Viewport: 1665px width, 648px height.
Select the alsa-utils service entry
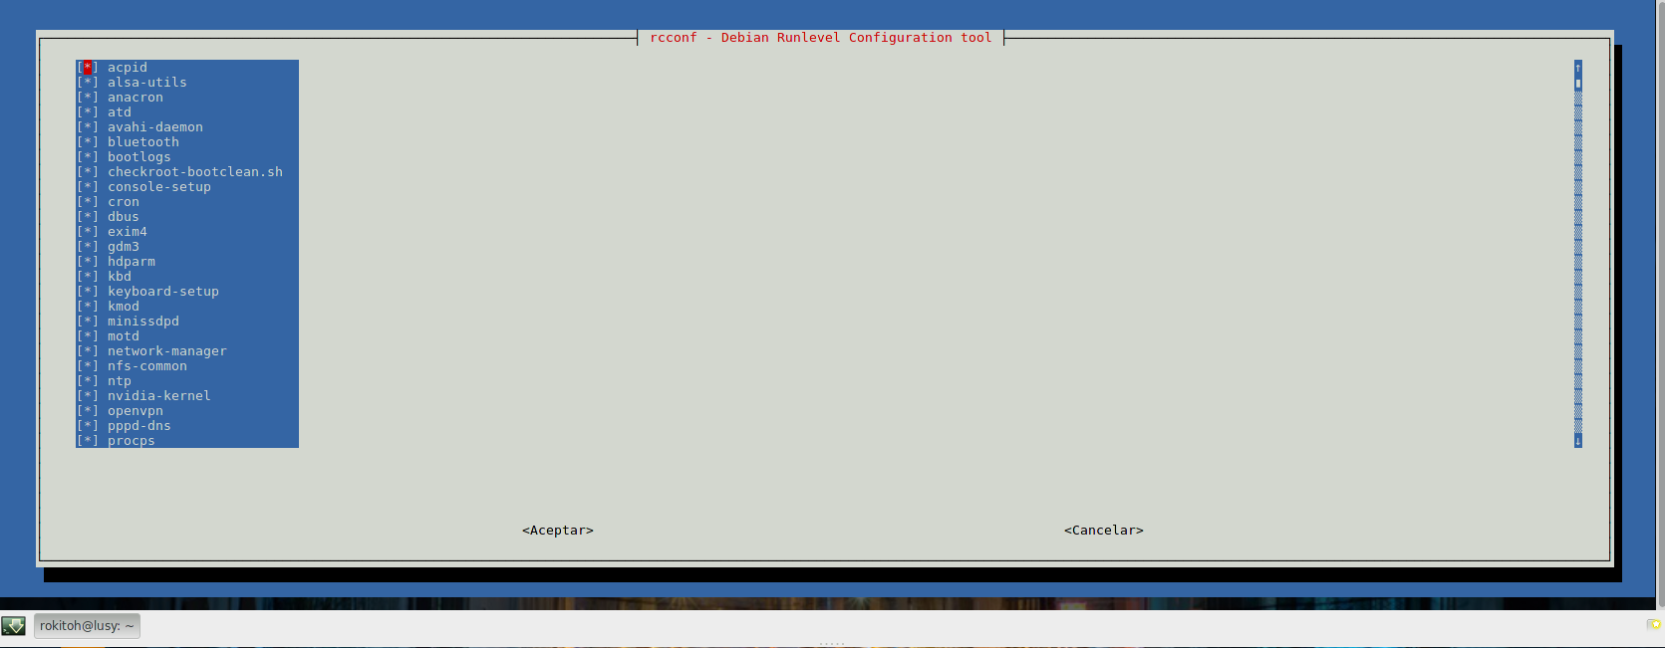146,83
